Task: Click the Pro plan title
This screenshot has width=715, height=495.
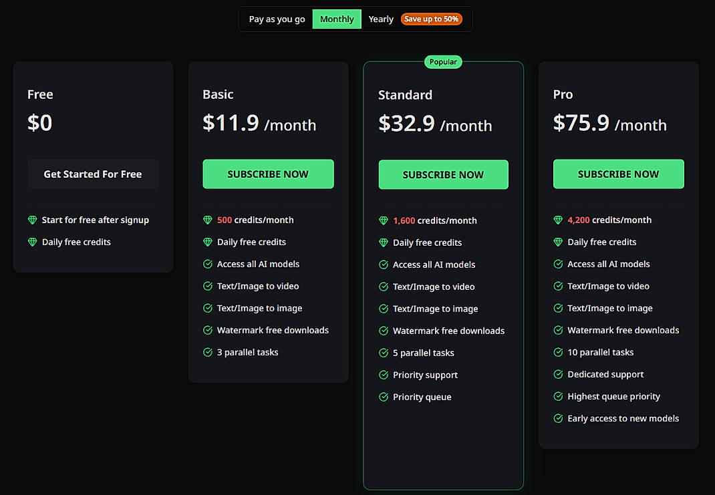Action: coord(563,94)
